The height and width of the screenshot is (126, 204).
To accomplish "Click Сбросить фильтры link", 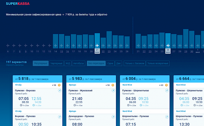I will (15, 65).
